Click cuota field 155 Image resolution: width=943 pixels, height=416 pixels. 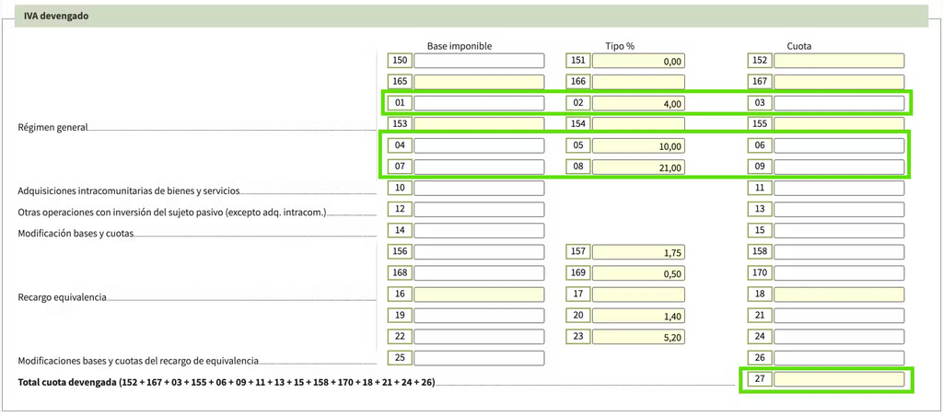pyautogui.click(x=839, y=124)
